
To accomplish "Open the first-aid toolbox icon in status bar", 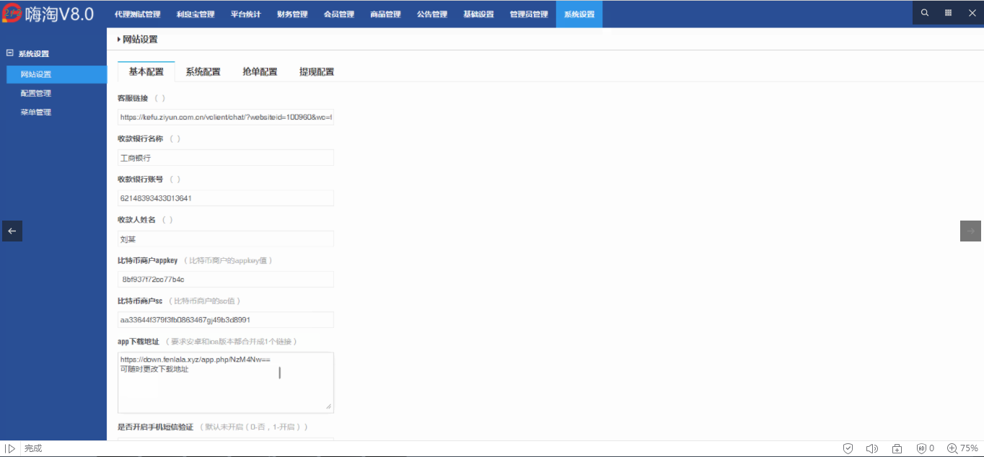I will (x=897, y=448).
